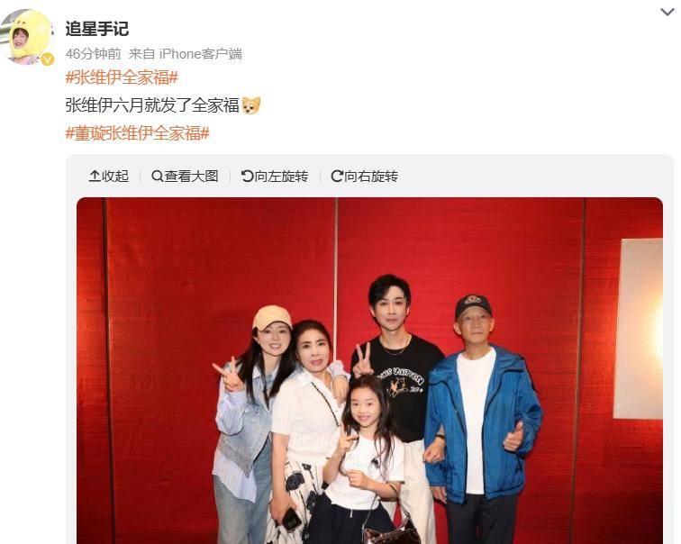681x544 pixels.
Task: Click the 46分钟前 timestamp
Action: pos(93,54)
